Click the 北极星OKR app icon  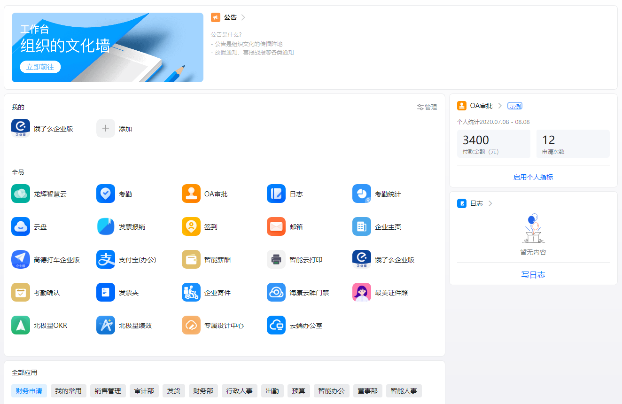pos(21,326)
